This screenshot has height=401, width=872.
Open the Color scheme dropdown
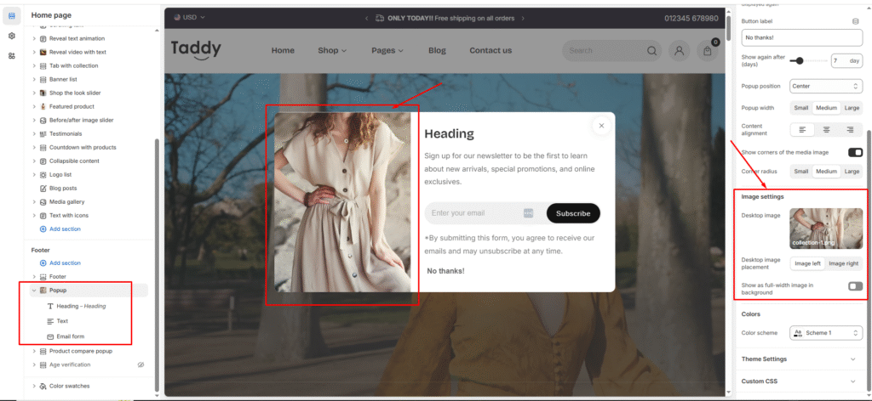(x=826, y=333)
